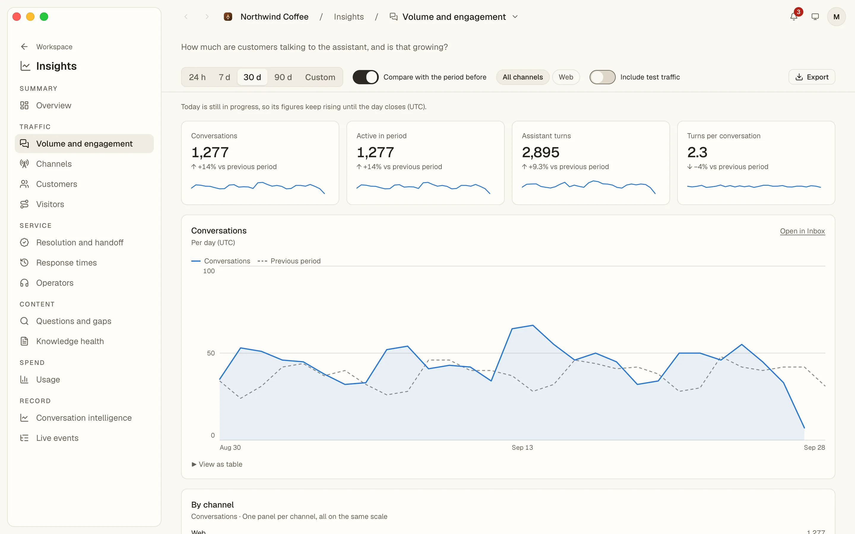
Task: Click the Resolution and handoff check icon
Action: (x=24, y=242)
